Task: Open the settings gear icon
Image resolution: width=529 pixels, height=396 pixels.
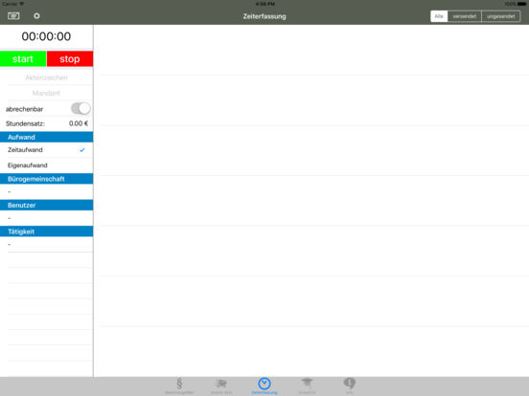Action: click(x=36, y=16)
